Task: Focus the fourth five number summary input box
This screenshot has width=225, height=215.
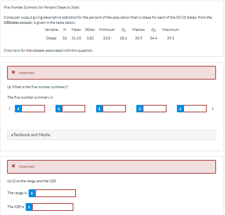Action: (x=155, y=109)
